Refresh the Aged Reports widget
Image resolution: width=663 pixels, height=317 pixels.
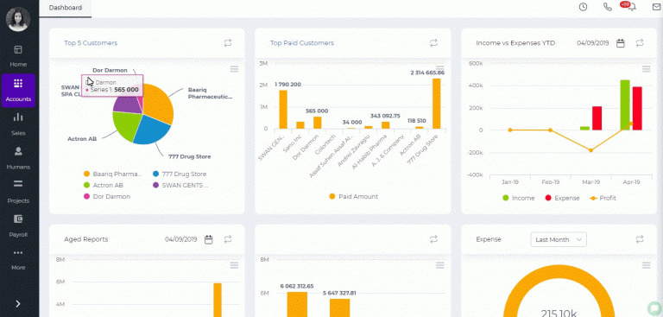click(x=228, y=239)
